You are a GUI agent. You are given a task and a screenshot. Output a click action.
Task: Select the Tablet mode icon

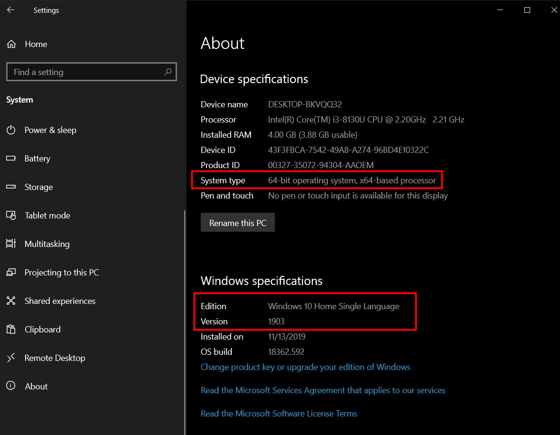(x=11, y=215)
